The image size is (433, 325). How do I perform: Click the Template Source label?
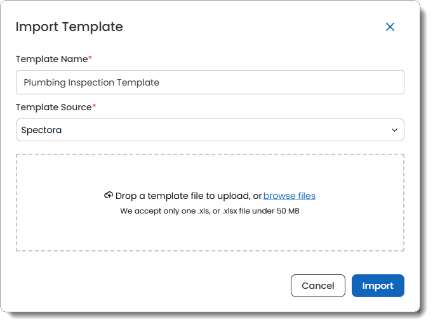(x=53, y=107)
